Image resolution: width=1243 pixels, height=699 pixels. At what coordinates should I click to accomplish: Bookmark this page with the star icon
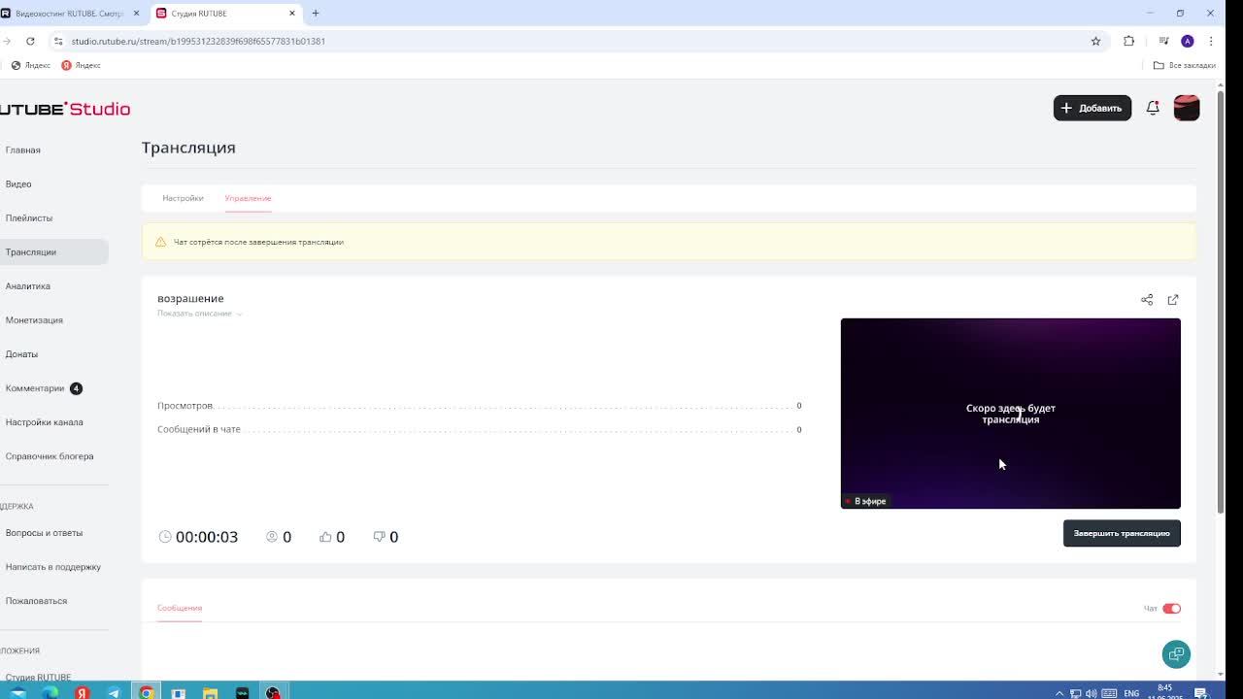1095,41
